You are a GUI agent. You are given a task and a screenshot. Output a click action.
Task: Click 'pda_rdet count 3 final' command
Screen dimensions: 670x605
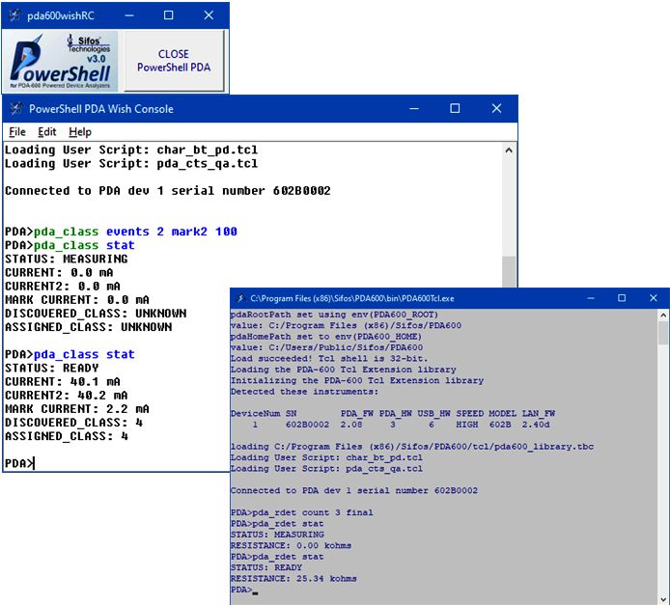pyautogui.click(x=313, y=512)
